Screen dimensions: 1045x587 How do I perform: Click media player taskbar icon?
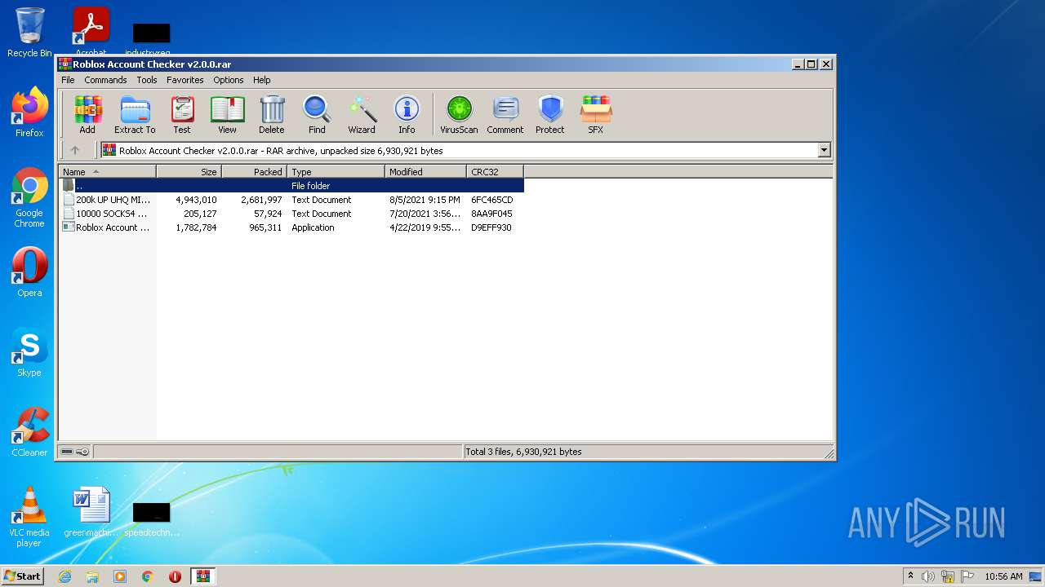pos(120,576)
